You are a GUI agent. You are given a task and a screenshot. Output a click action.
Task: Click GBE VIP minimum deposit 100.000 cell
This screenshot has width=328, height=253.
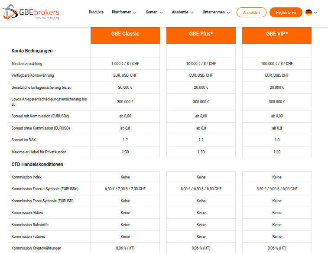277,64
